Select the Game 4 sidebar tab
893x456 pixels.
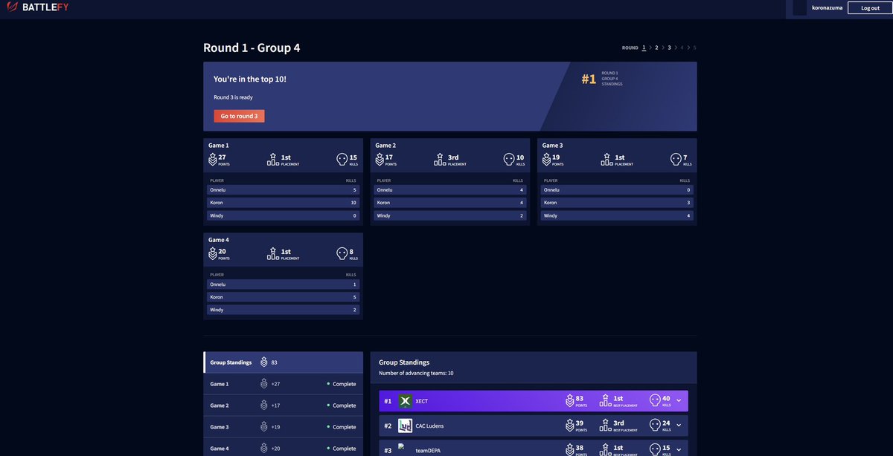point(284,448)
